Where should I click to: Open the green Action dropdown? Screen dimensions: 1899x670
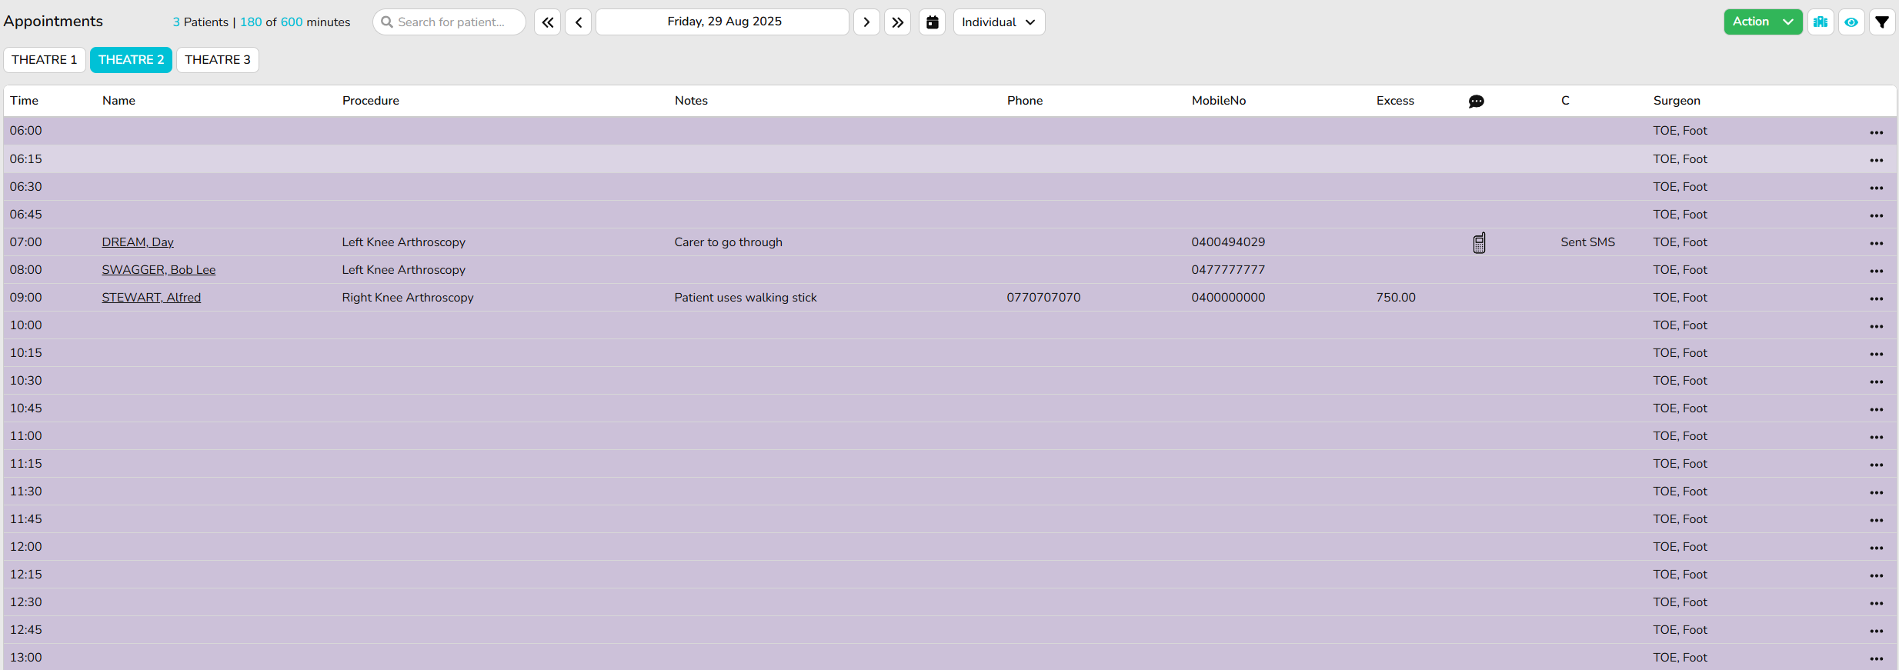(1762, 22)
